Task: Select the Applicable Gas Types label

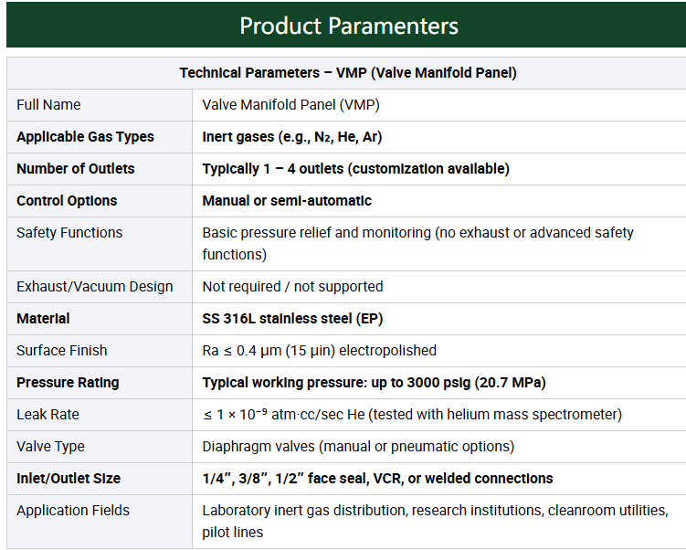Action: [85, 137]
